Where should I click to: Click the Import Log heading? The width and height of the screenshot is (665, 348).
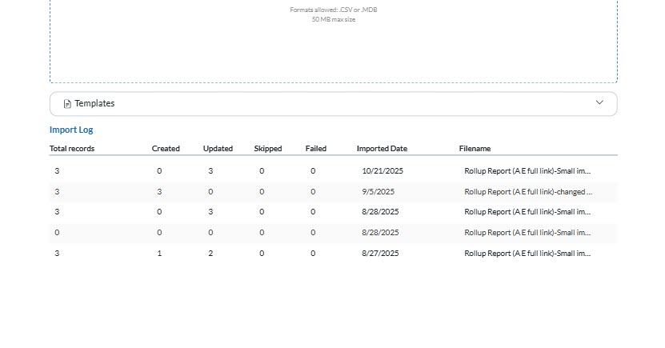click(71, 130)
